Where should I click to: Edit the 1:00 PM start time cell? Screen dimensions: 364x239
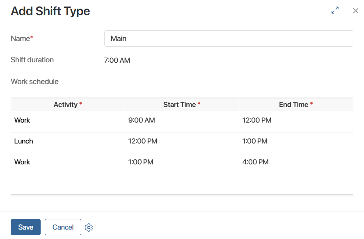click(182, 163)
